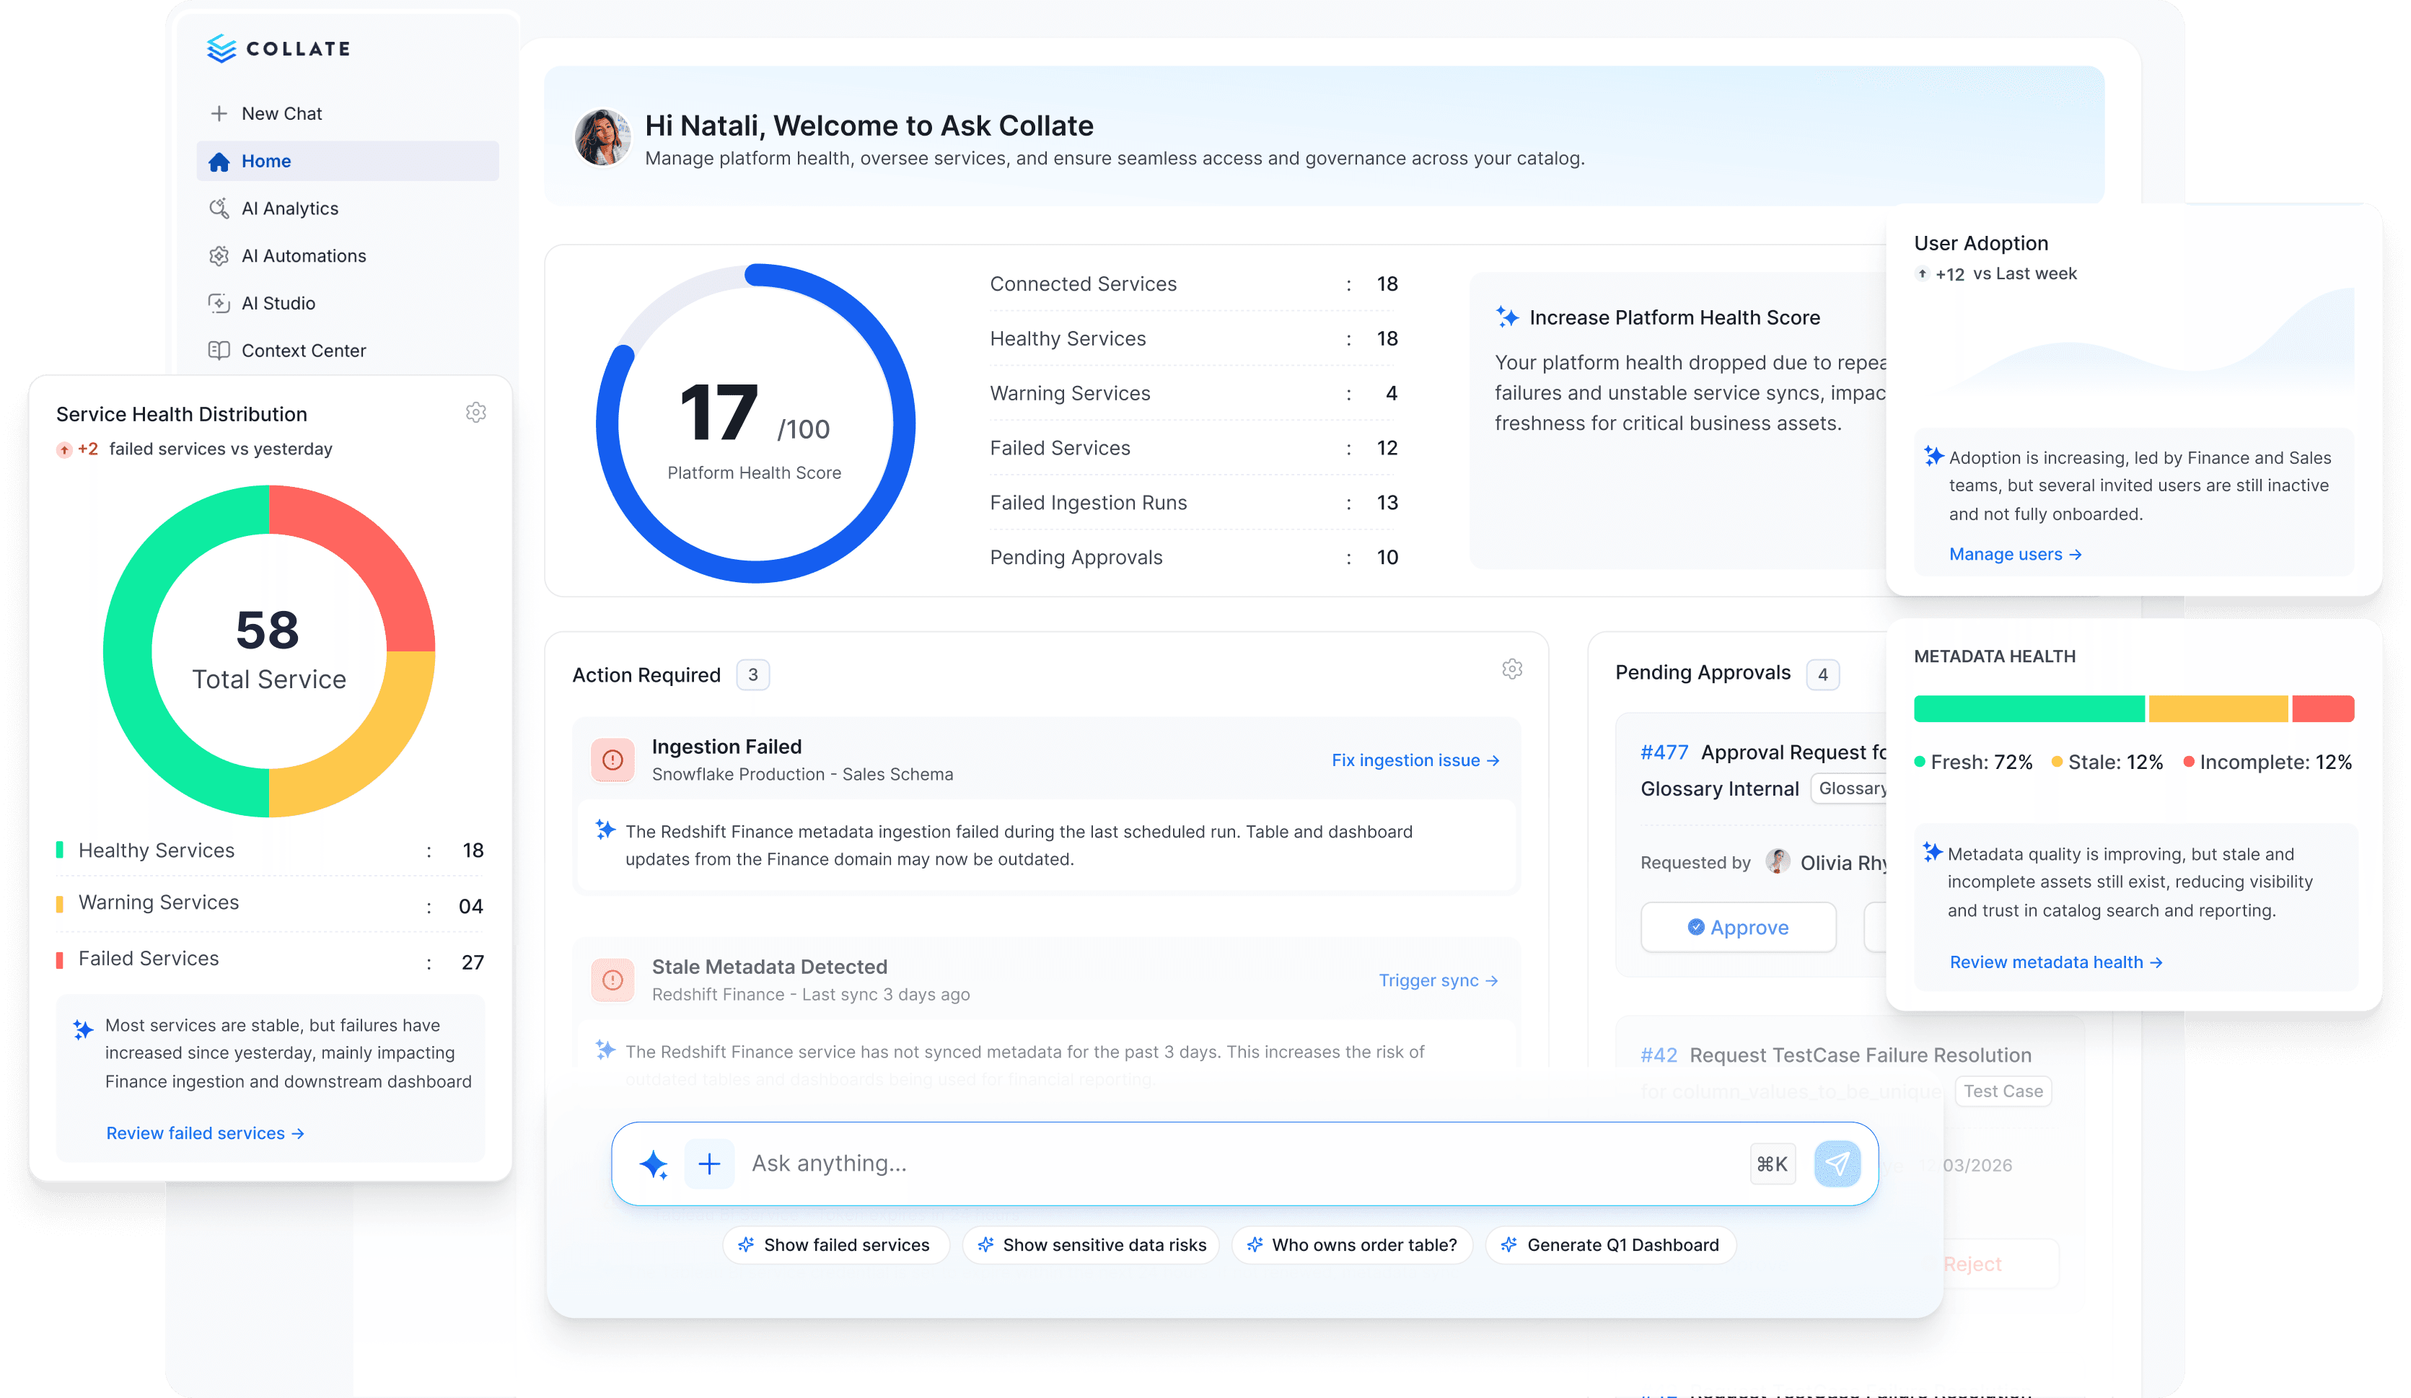Click Generate Q1 Dashboard chip

(1610, 1245)
